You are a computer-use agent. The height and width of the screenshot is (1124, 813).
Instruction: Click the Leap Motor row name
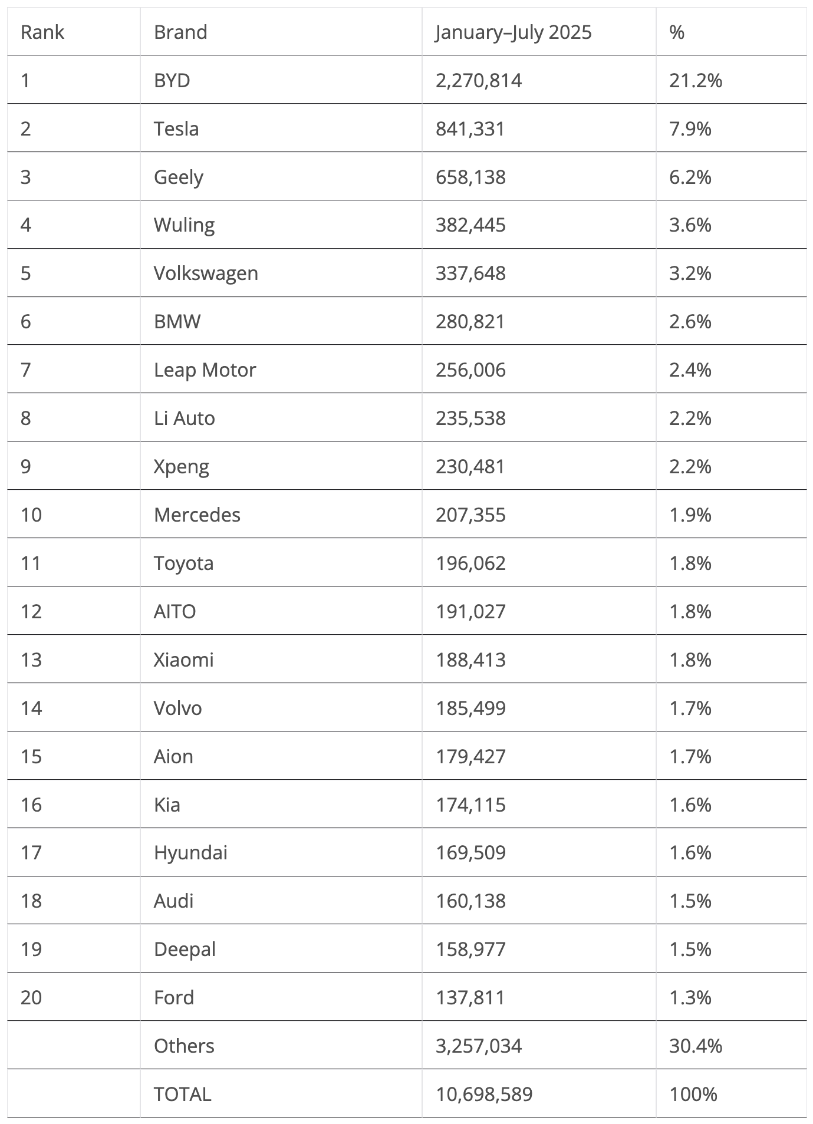pyautogui.click(x=205, y=370)
